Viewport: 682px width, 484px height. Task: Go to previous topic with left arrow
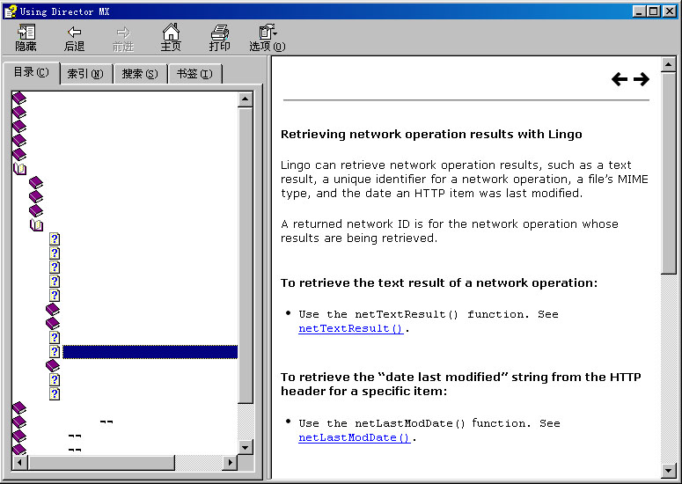pos(620,79)
